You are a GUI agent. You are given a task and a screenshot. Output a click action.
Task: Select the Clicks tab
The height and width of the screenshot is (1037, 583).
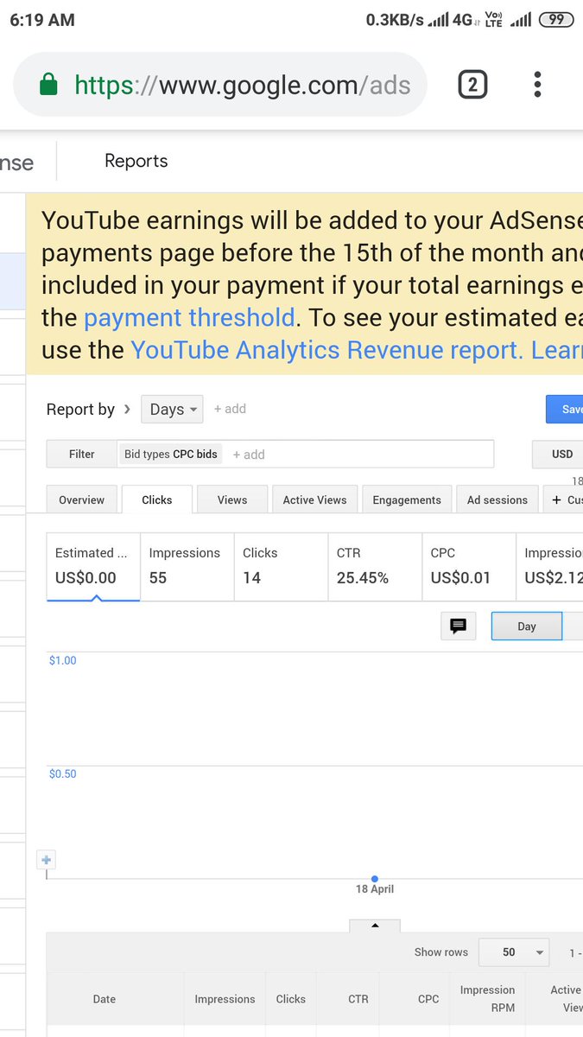pyautogui.click(x=157, y=499)
